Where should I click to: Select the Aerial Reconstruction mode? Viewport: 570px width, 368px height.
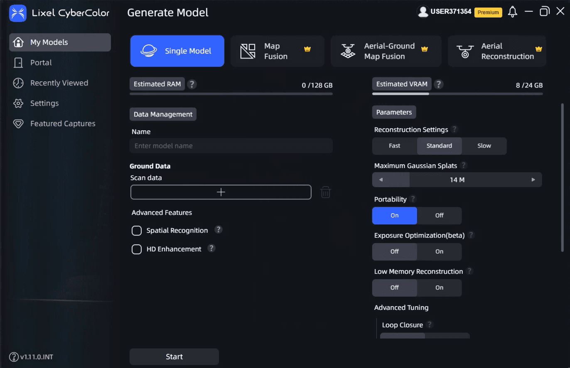click(x=496, y=51)
